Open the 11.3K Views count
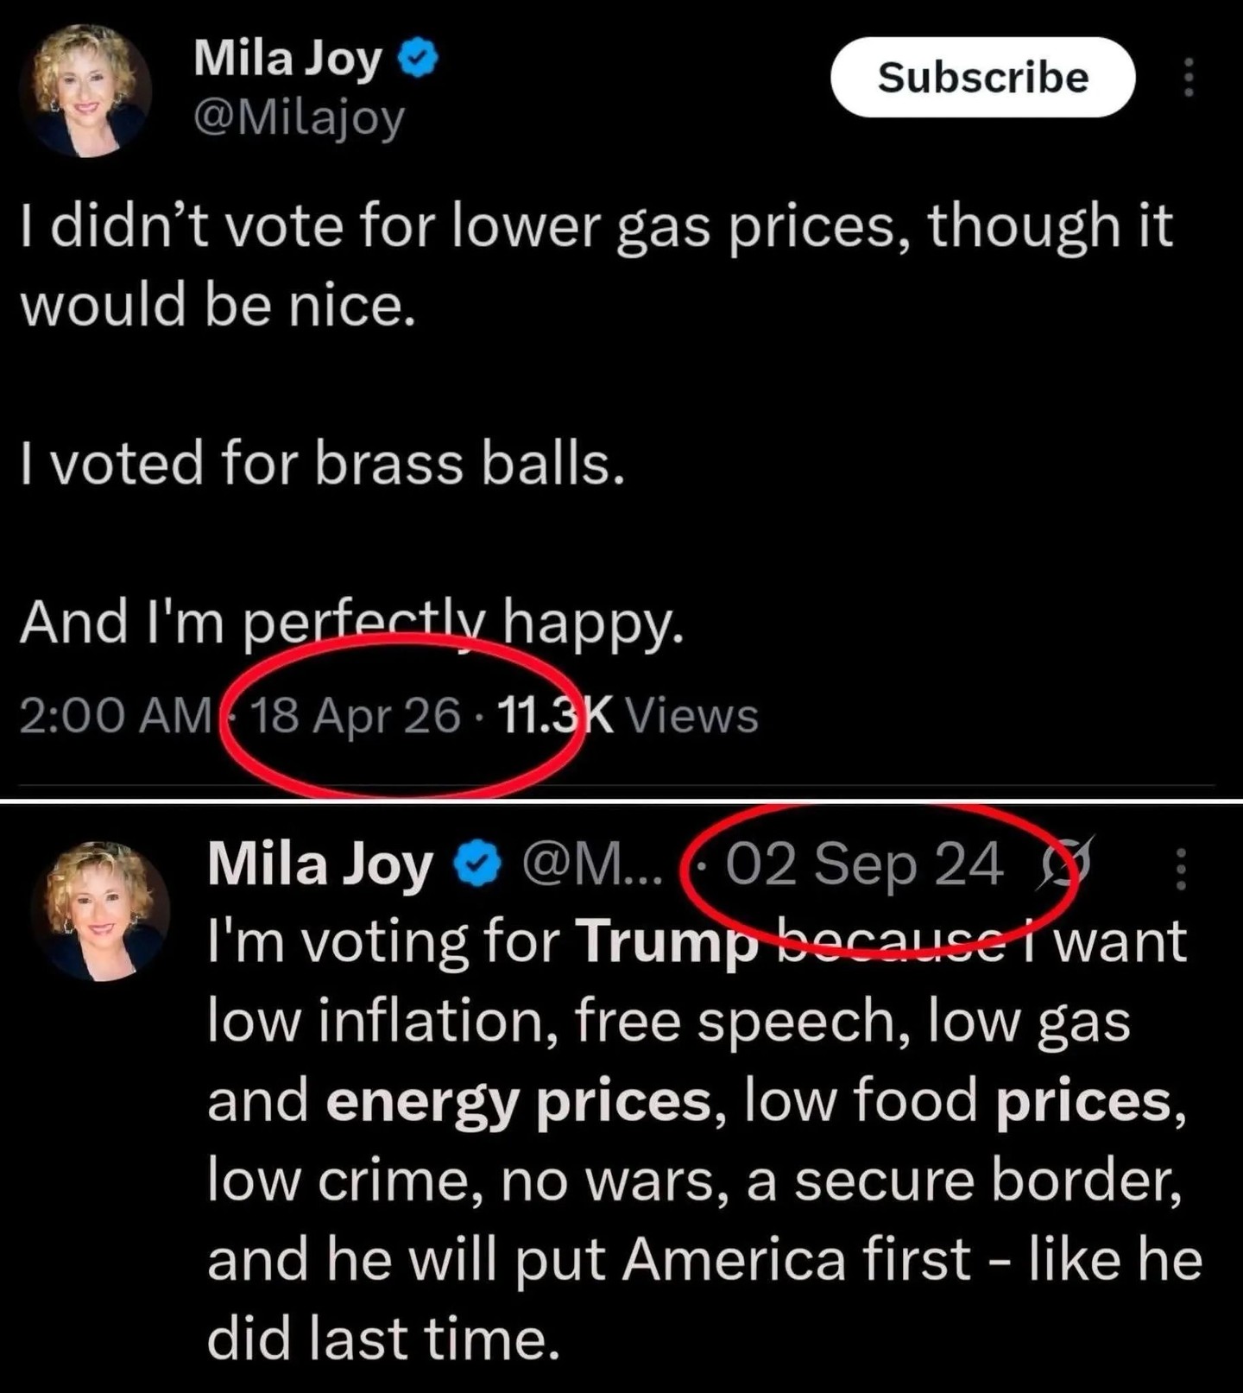 point(628,715)
